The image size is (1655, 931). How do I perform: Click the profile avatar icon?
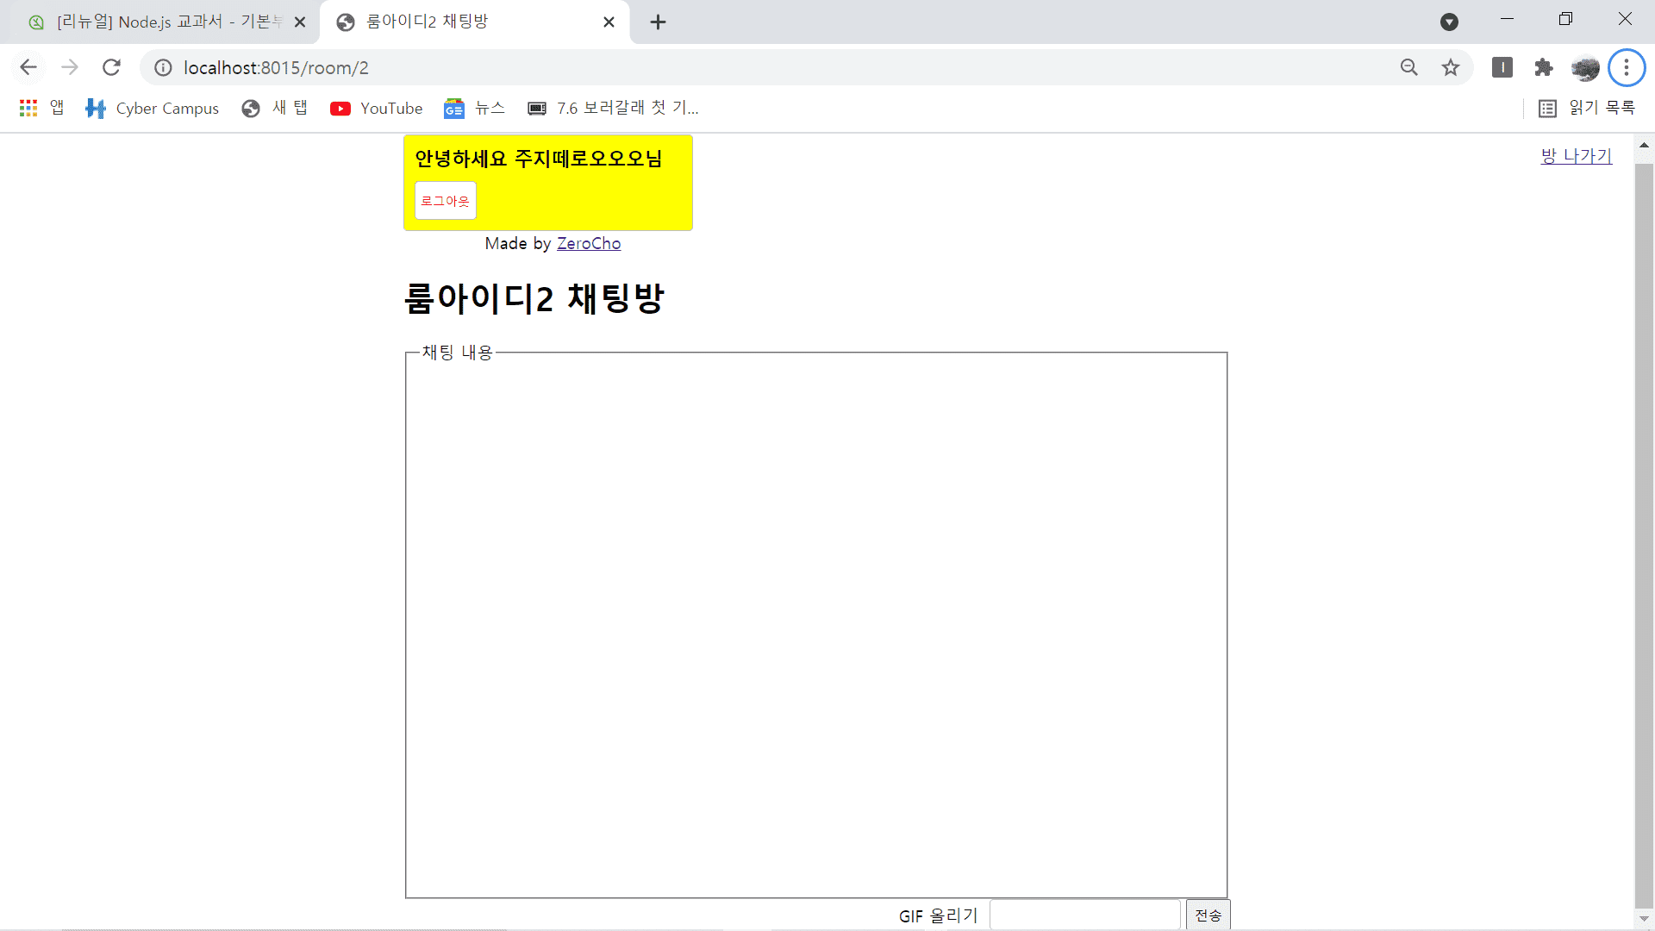(1584, 67)
